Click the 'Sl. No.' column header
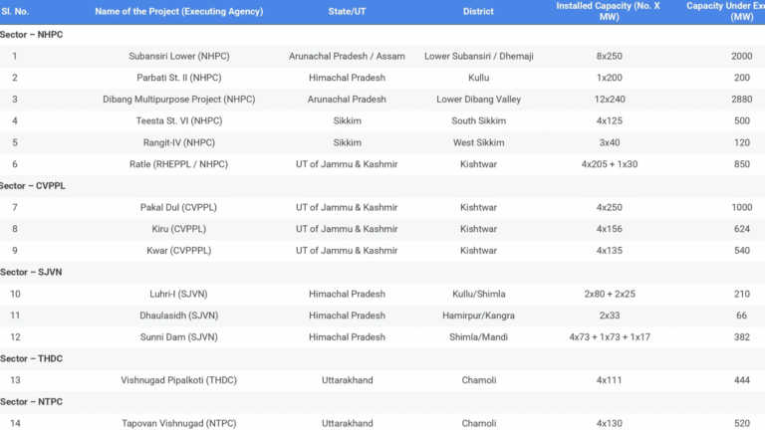 15,11
